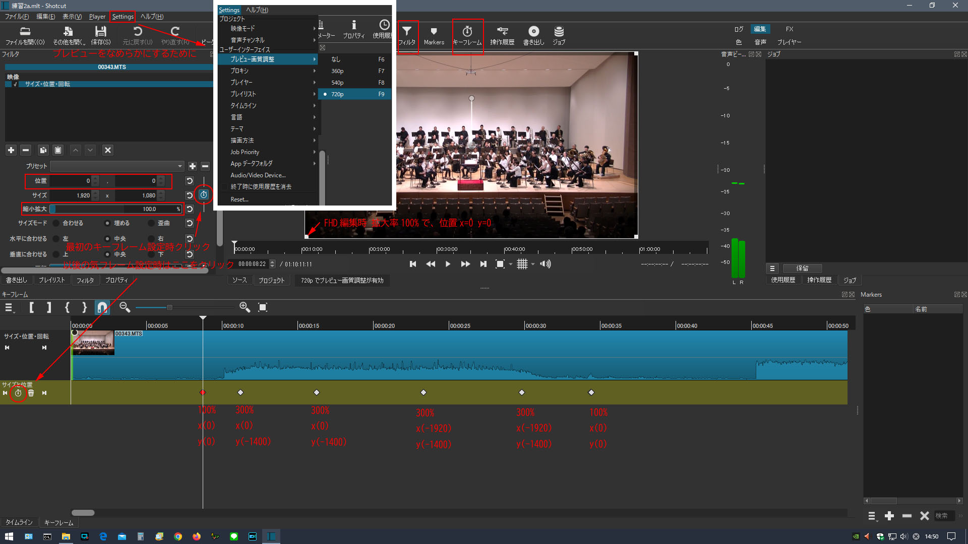Switch to the プレイリスト tab
This screenshot has height=544, width=968.
(52, 280)
